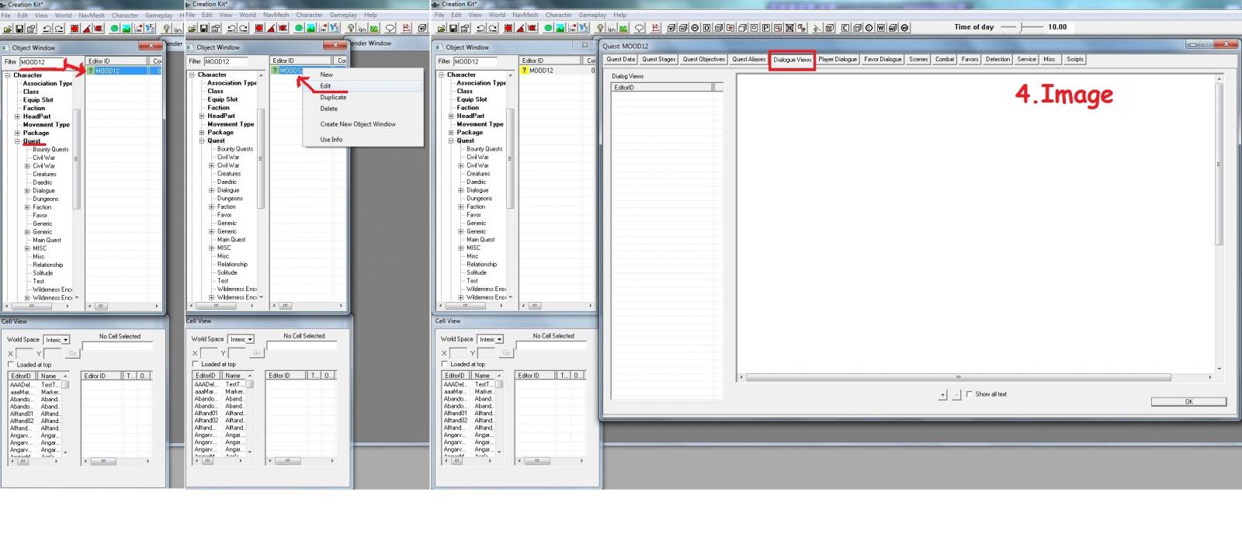This screenshot has height=541, width=1242.
Task: Click green landscape editing icon in right toolbar
Action: [x=560, y=28]
